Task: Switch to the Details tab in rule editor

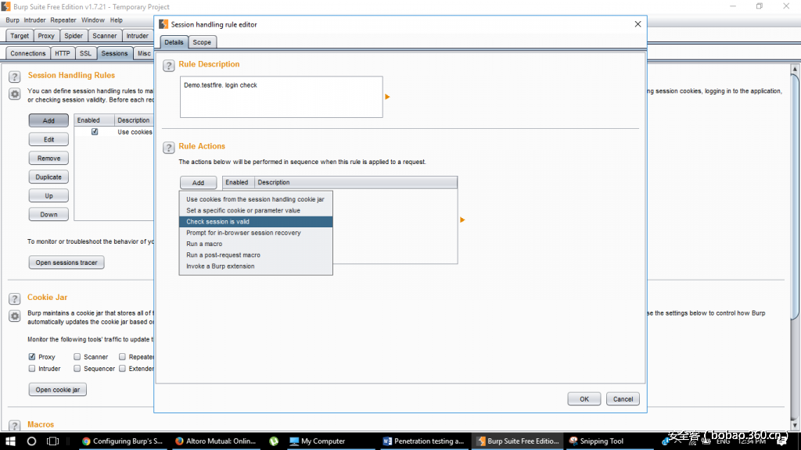Action: click(x=174, y=42)
